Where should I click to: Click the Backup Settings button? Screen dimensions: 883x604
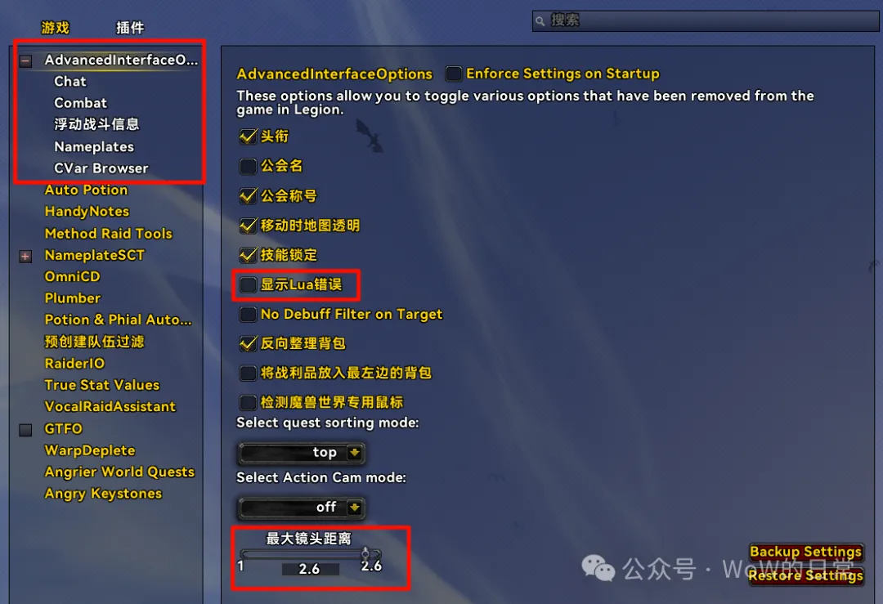[806, 552]
